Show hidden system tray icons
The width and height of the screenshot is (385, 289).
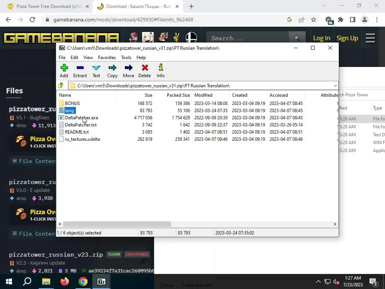[318, 281]
